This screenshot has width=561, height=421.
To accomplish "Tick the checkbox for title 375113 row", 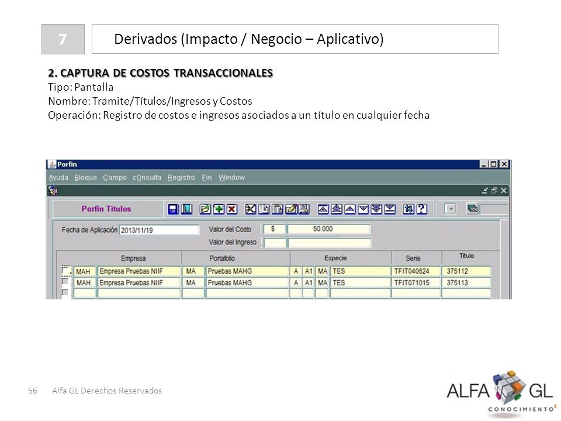I will pyautogui.click(x=65, y=281).
